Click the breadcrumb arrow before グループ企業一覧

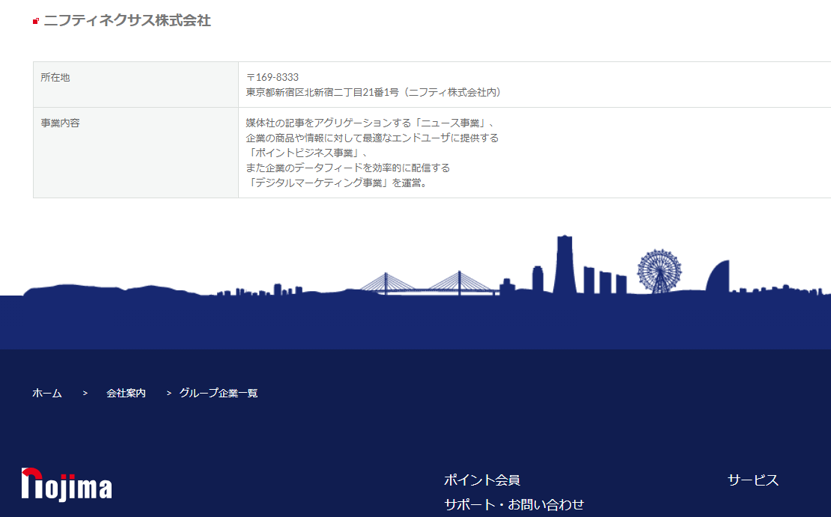(169, 393)
